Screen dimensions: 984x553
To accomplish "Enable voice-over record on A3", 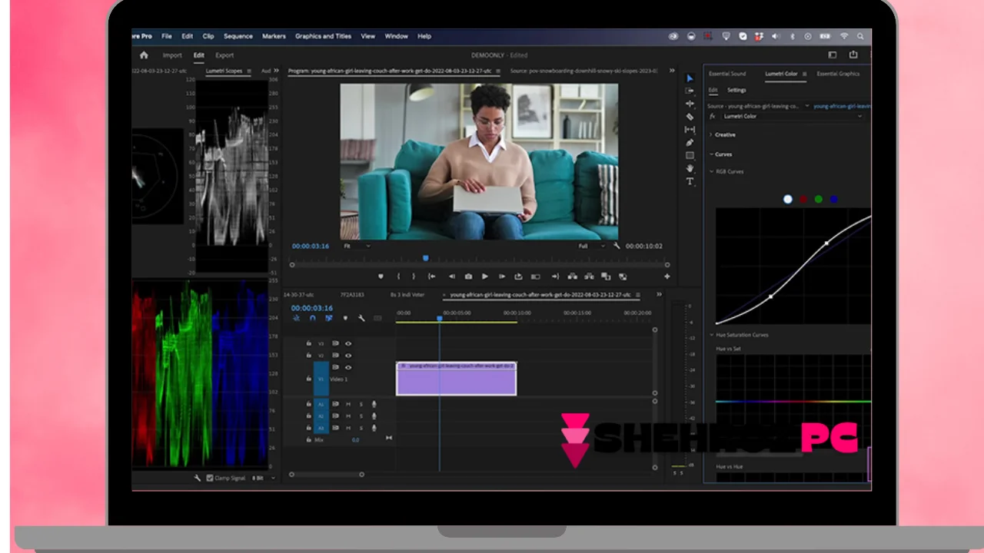I will point(374,428).
